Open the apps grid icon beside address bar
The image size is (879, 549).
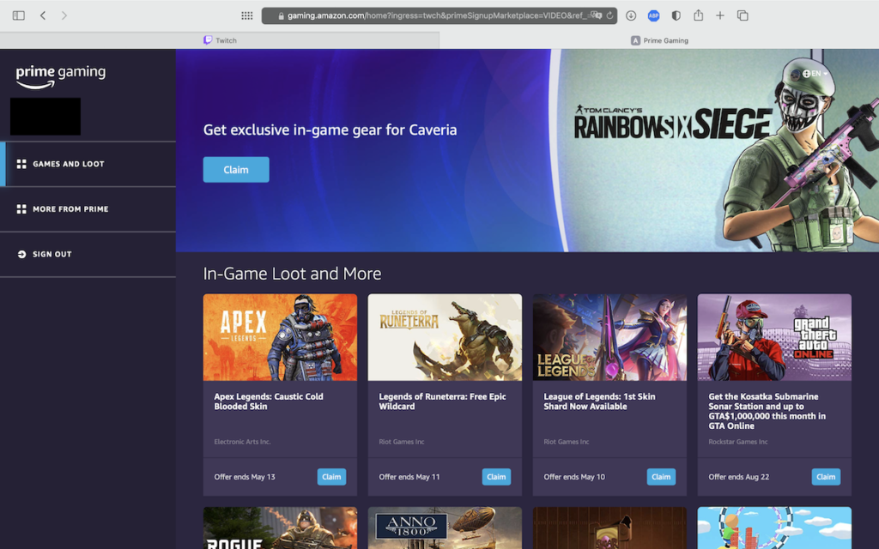[x=247, y=15]
